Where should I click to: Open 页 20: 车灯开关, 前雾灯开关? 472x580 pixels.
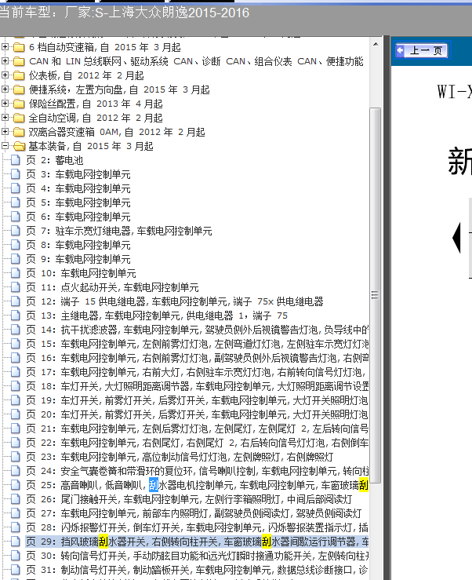(x=197, y=414)
